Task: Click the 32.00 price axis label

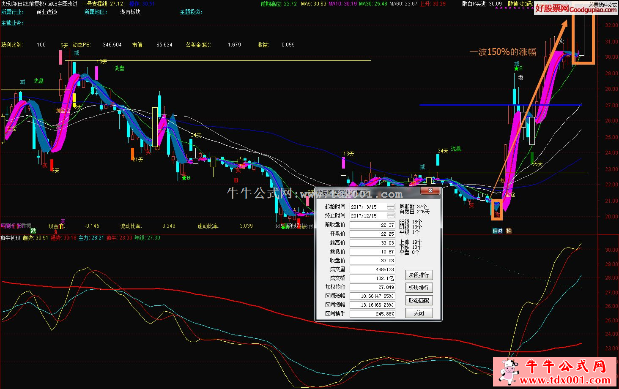Action: tap(611, 25)
